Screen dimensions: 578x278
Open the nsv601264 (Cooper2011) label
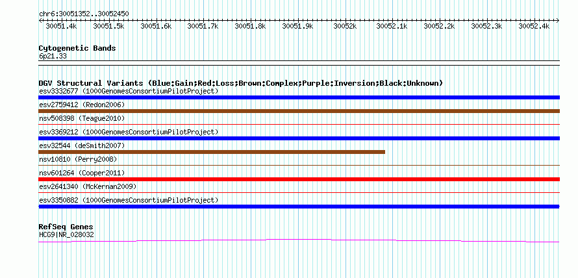click(82, 173)
